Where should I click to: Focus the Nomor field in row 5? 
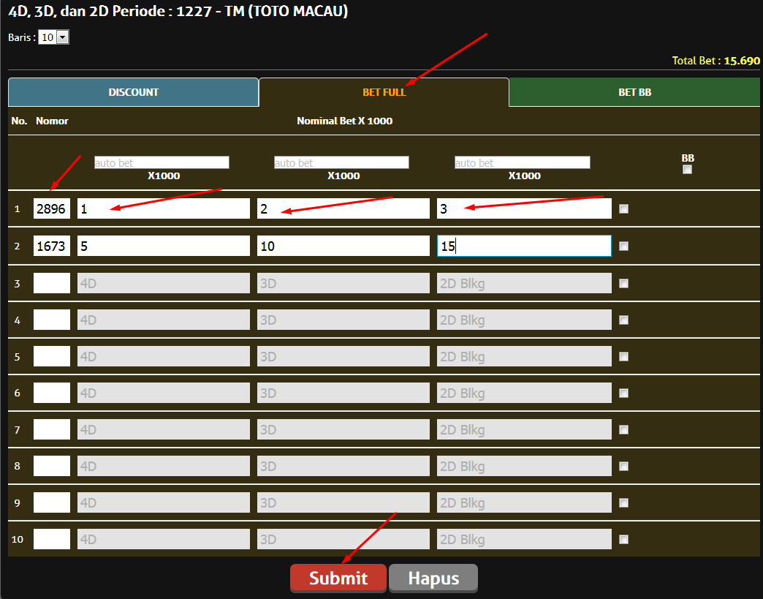[52, 356]
